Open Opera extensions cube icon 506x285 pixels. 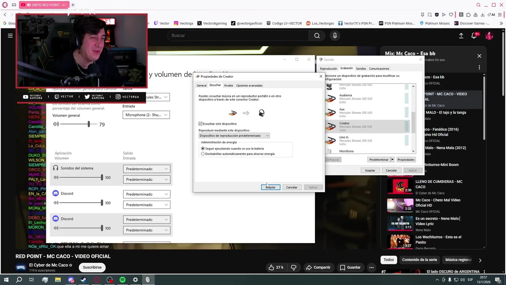pos(468,15)
